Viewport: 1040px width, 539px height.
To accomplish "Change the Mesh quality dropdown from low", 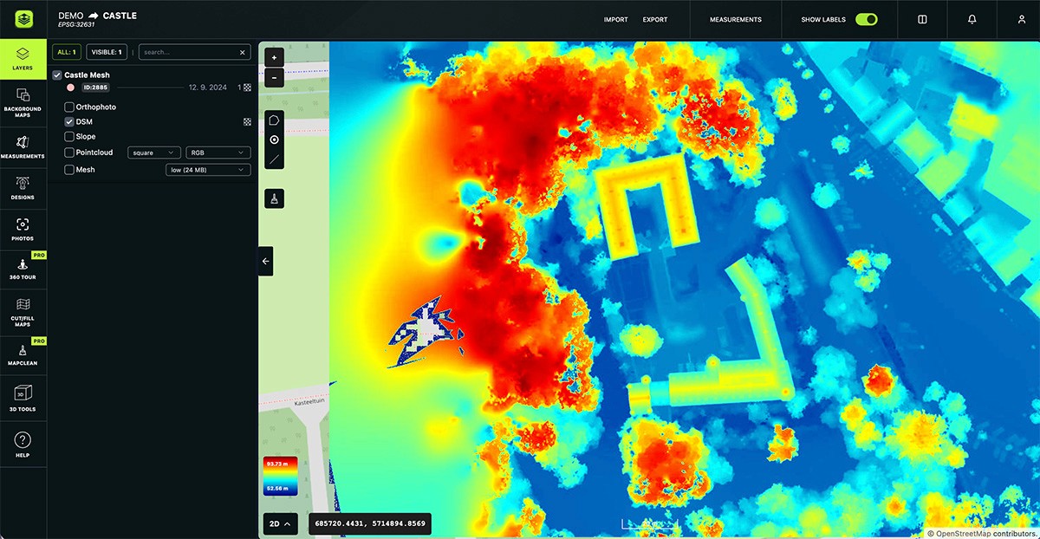I will [207, 169].
